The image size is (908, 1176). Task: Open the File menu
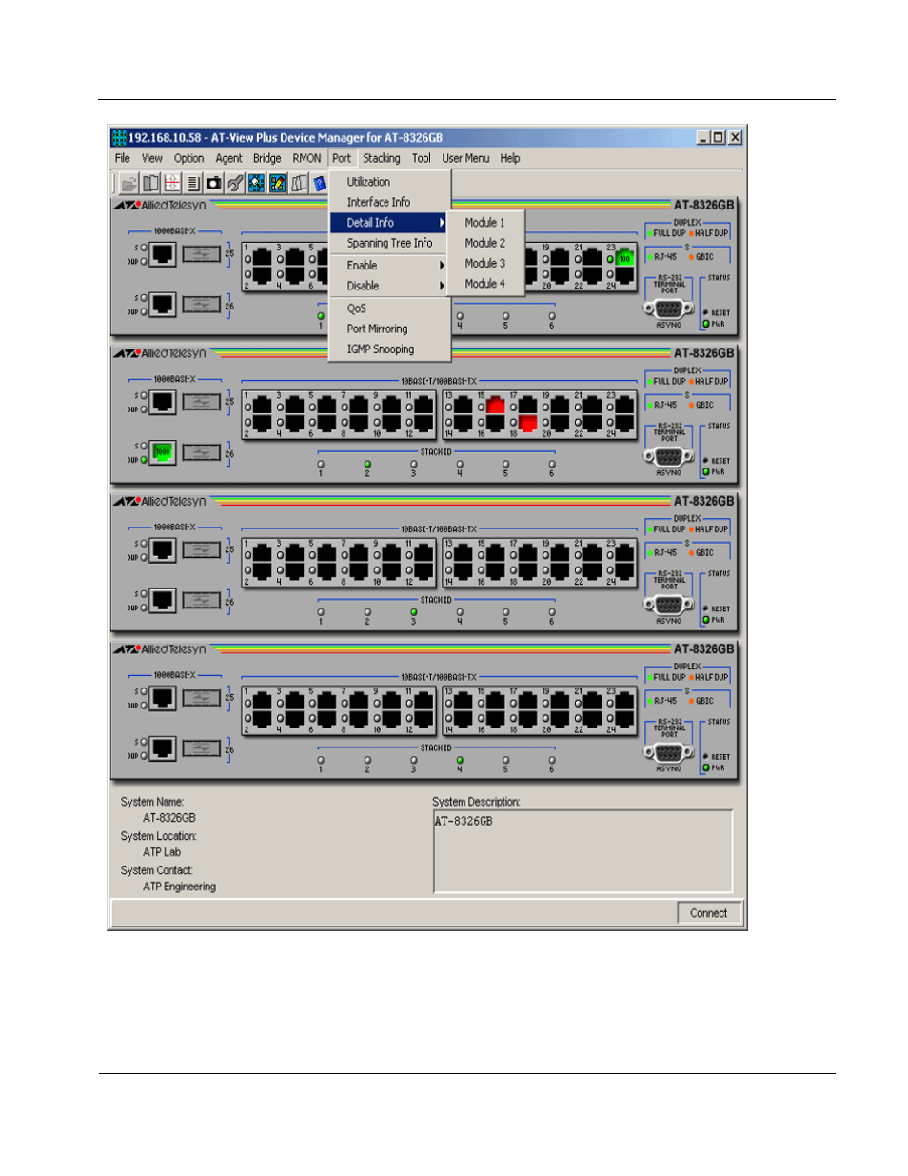pos(123,158)
